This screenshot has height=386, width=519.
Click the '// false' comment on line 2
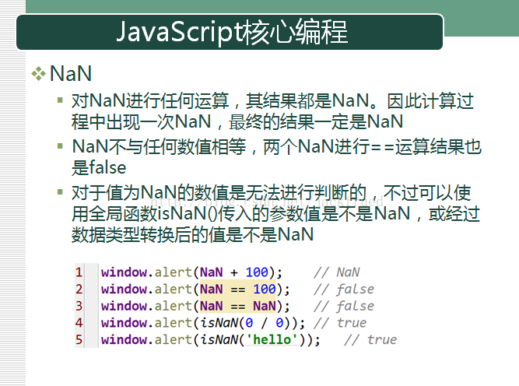click(x=344, y=289)
